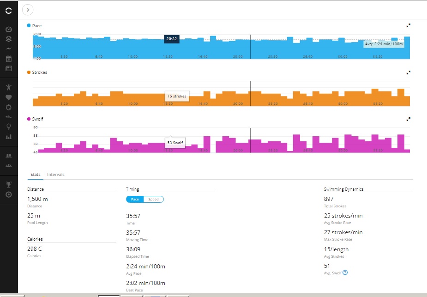Open Health Stats via the heart icon
Screen dimensions: 427x297
[9, 96]
